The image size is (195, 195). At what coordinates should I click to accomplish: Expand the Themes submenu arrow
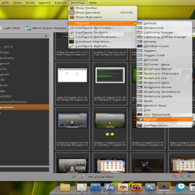click(x=135, y=23)
